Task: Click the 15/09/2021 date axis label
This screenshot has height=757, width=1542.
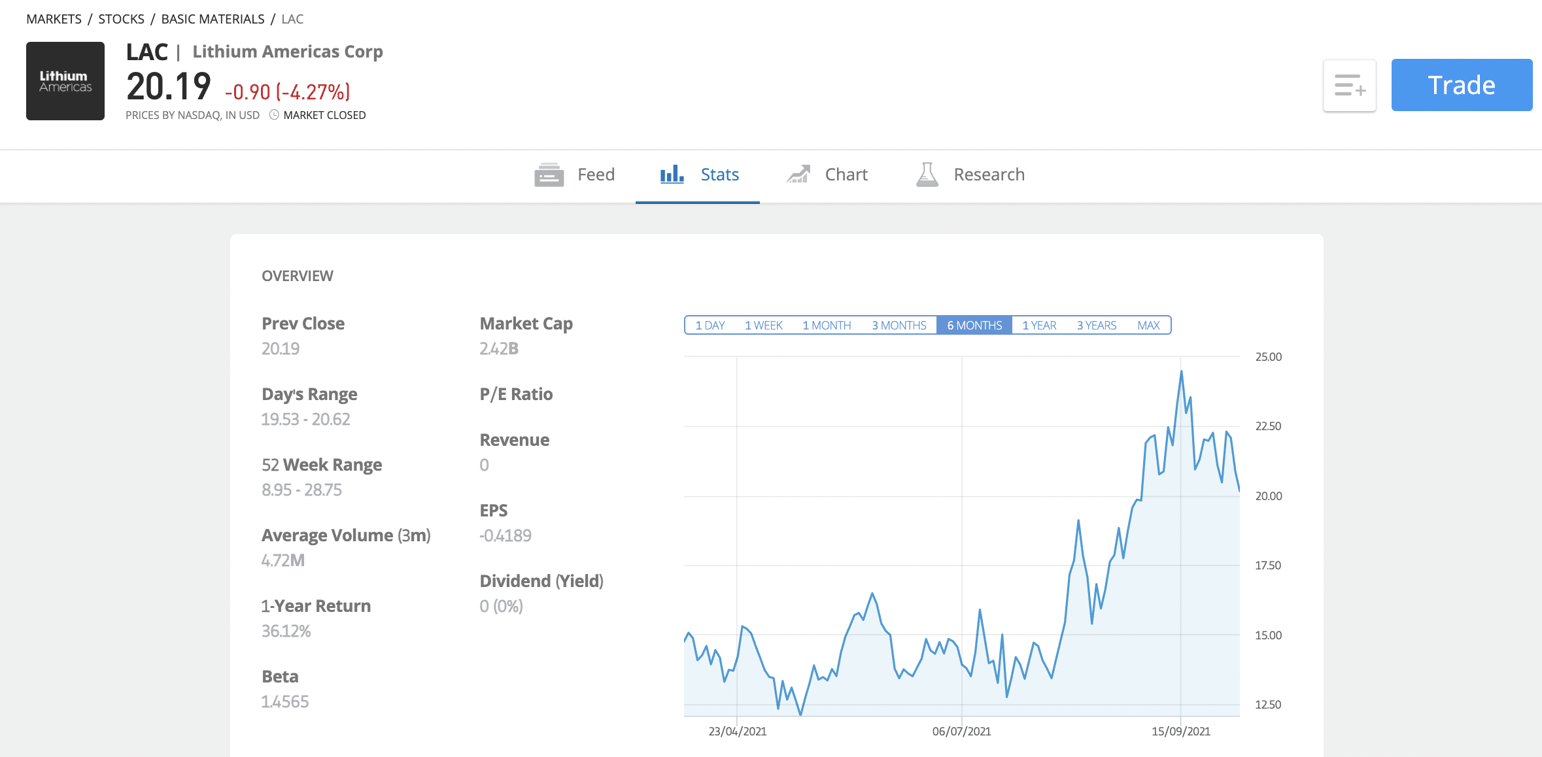Action: (1181, 732)
